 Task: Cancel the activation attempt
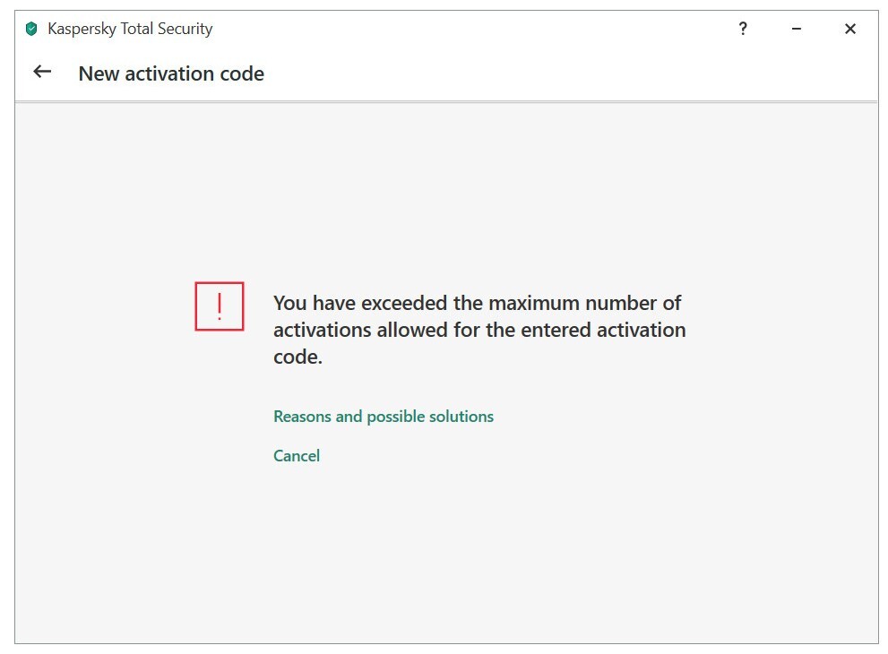click(297, 456)
